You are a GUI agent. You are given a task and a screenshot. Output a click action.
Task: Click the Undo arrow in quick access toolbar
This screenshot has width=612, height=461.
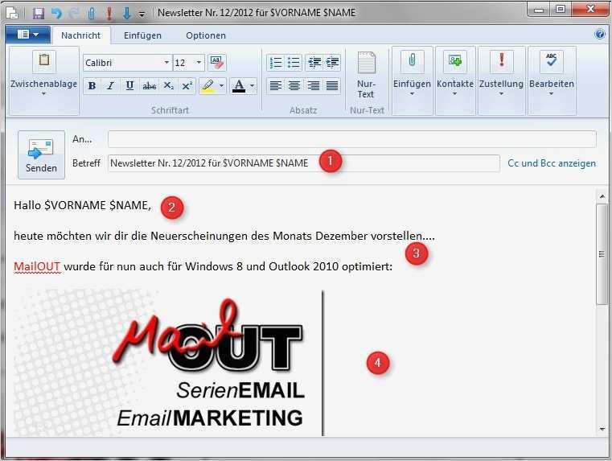[56, 13]
